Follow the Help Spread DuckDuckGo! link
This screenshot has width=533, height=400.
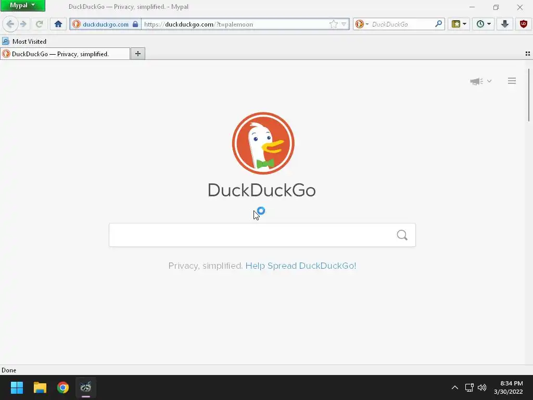(x=301, y=266)
